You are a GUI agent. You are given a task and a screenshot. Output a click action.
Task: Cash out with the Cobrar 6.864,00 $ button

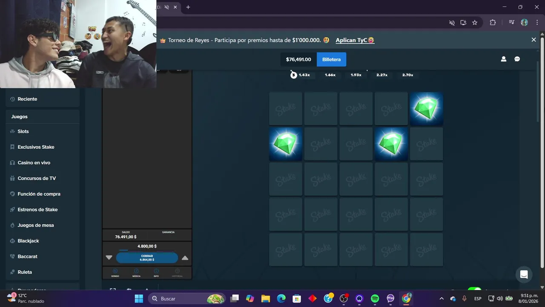tap(147, 258)
